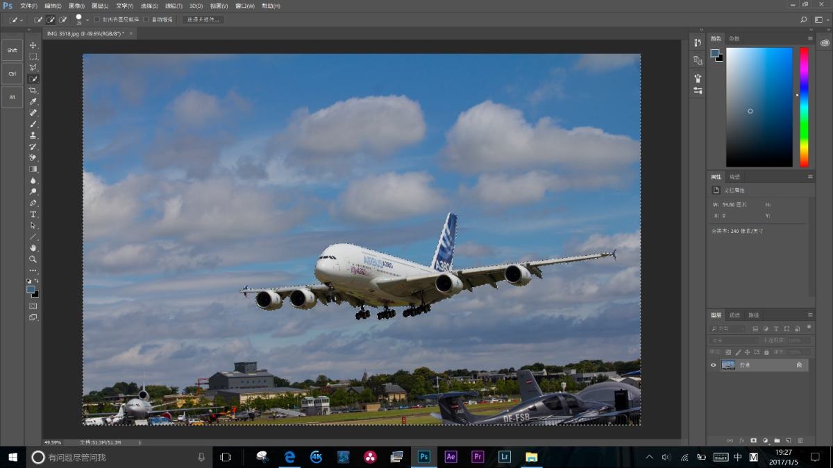Click Add layer mask button
This screenshot has height=468, width=833.
click(753, 440)
